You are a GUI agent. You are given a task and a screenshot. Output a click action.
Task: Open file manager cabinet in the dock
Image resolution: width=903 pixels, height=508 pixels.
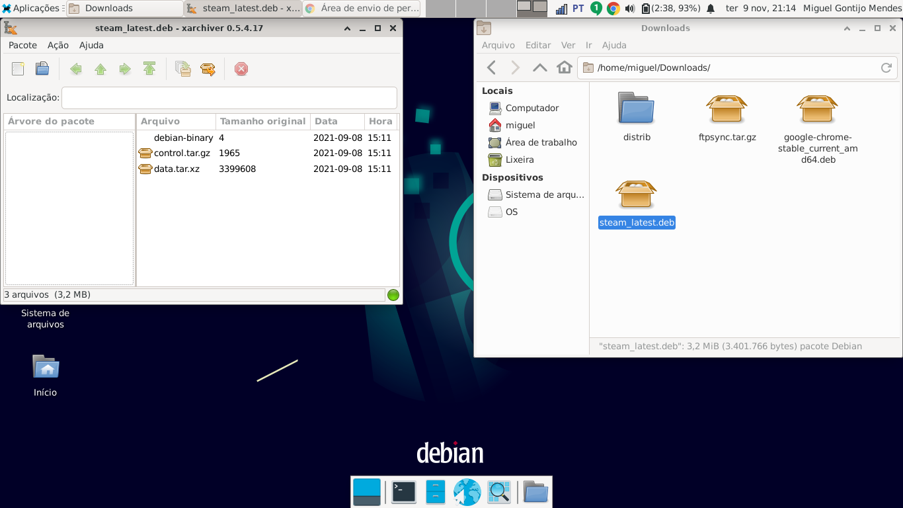coord(436,491)
